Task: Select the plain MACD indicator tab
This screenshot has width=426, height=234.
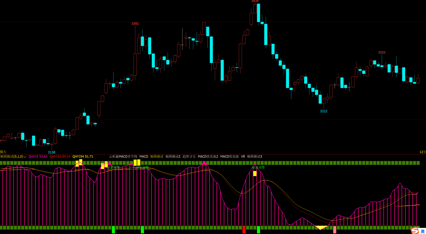Action: [144, 157]
